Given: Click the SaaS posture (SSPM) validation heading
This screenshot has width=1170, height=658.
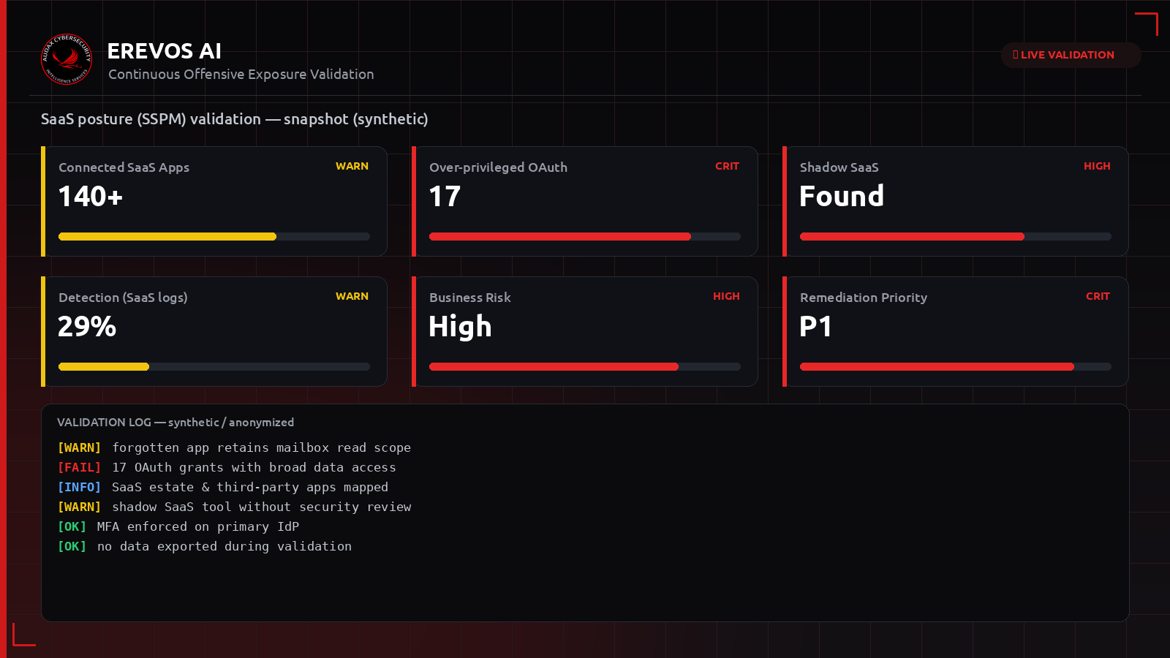Looking at the screenshot, I should 235,119.
